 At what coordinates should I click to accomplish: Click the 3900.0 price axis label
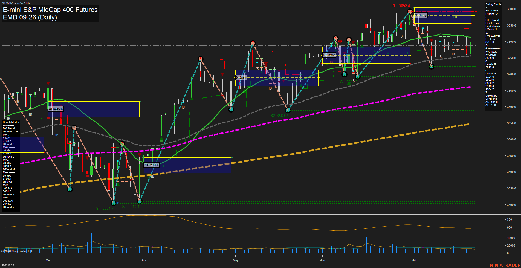click(511, 9)
